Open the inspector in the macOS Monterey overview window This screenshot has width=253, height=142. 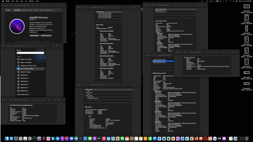click(33, 5)
